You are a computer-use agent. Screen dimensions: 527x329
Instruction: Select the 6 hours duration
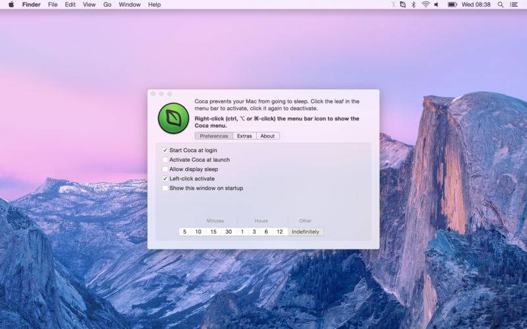(x=266, y=232)
